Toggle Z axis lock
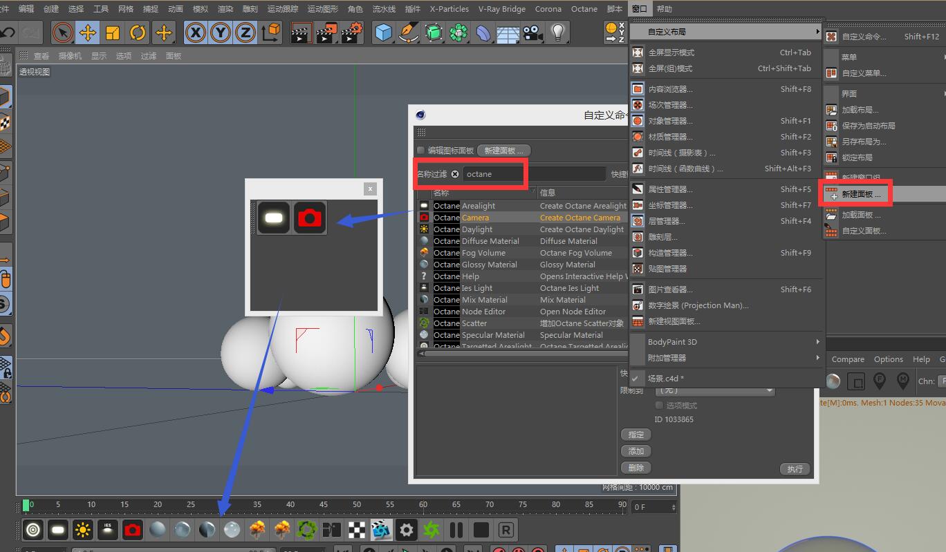Viewport: 946px width, 552px height. [x=245, y=32]
